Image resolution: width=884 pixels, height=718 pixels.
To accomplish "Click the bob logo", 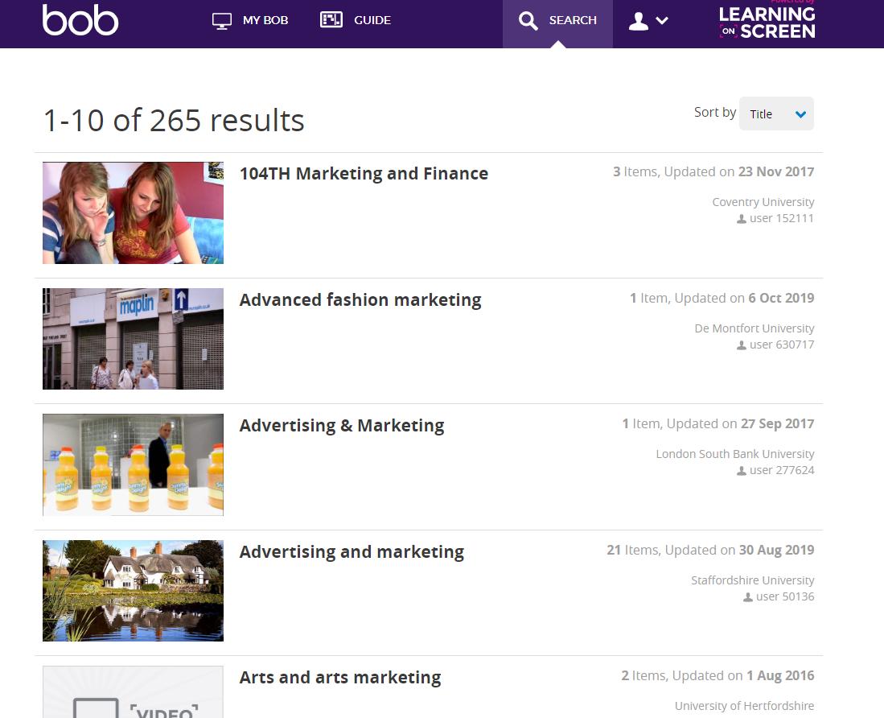I will [80, 20].
